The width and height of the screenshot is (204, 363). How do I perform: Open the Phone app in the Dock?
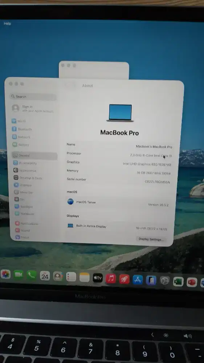tap(32, 275)
